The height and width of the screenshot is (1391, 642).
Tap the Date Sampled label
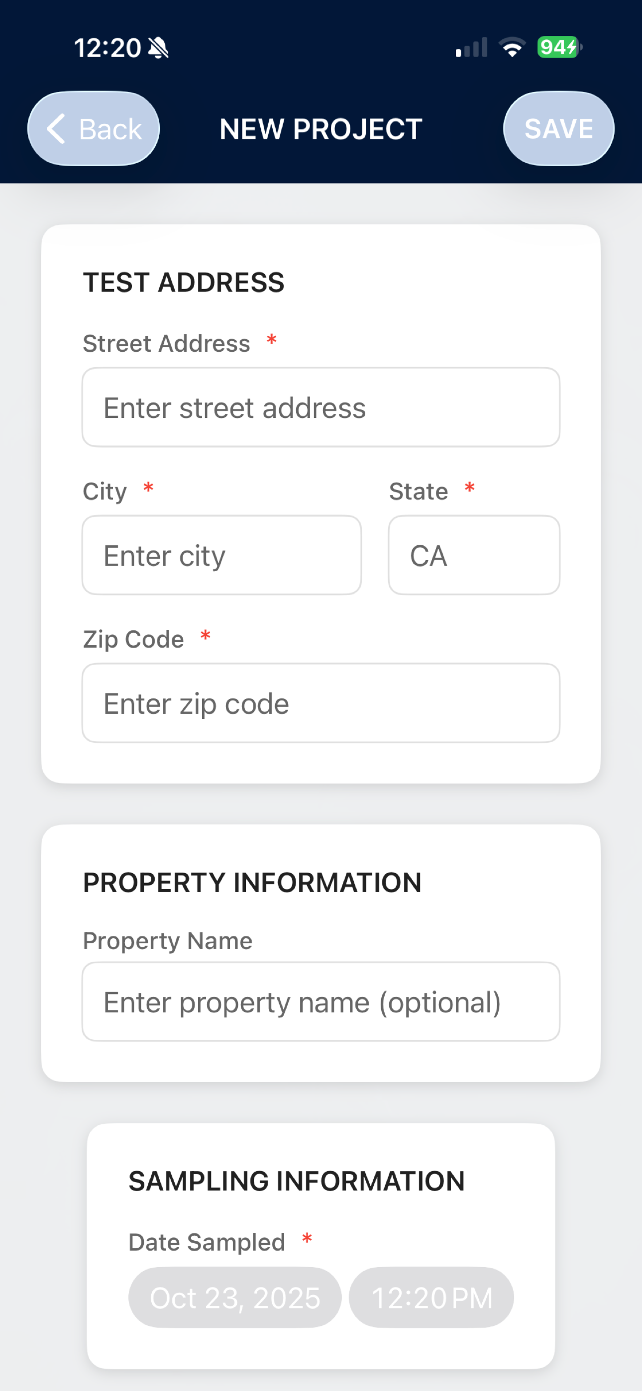[x=207, y=1242]
